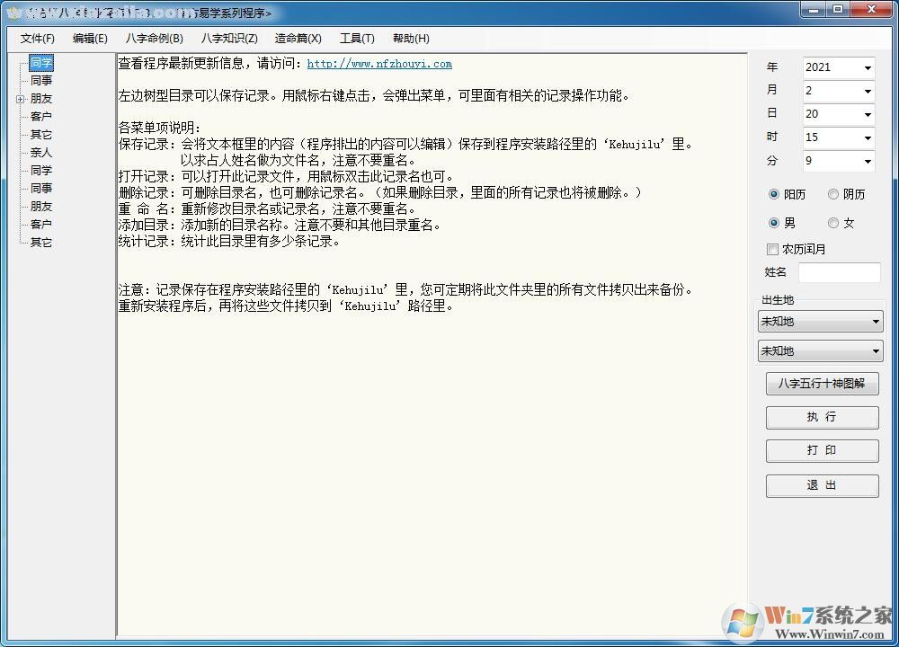
Task: Open the 分 dropdown showing 9
Action: [x=839, y=161]
